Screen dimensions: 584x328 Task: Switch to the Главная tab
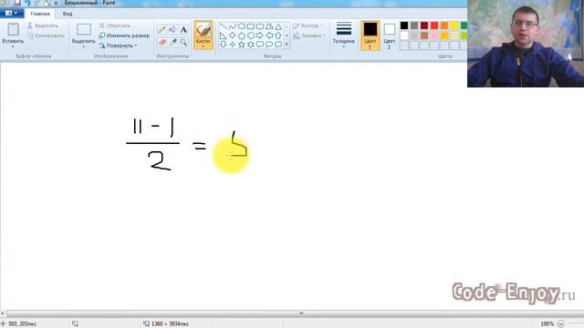tap(40, 14)
